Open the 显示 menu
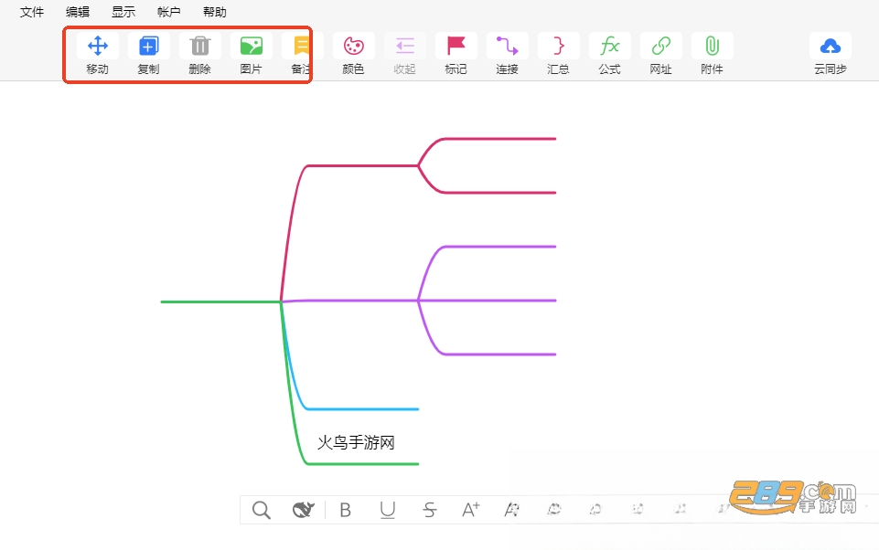 point(123,12)
